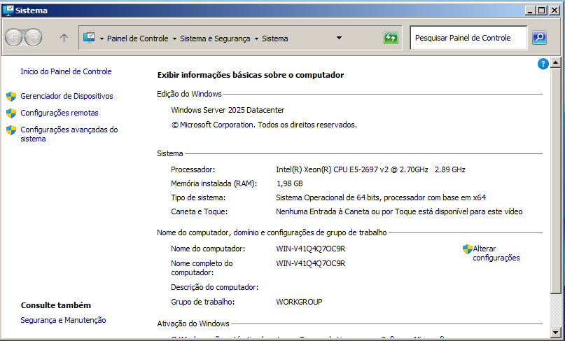The image size is (565, 341).
Task: Click shield icon beside Gerenciador de Dispositivos
Action: coord(11,96)
